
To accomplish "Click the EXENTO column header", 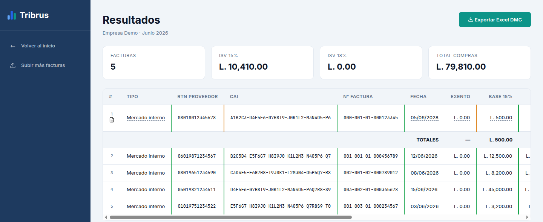I will (460, 97).
